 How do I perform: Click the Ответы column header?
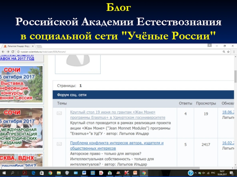185,104
